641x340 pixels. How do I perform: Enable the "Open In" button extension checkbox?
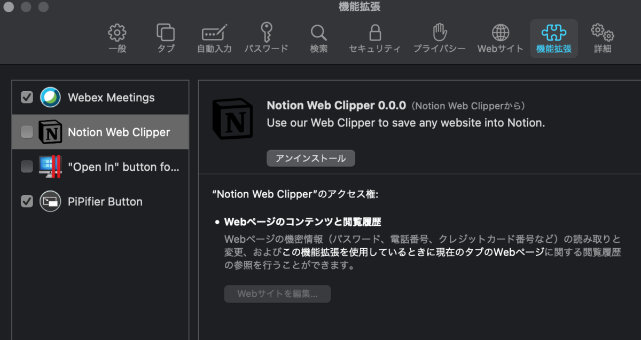point(27,167)
